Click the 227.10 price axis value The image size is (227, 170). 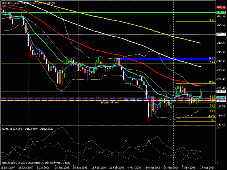(x=221, y=16)
